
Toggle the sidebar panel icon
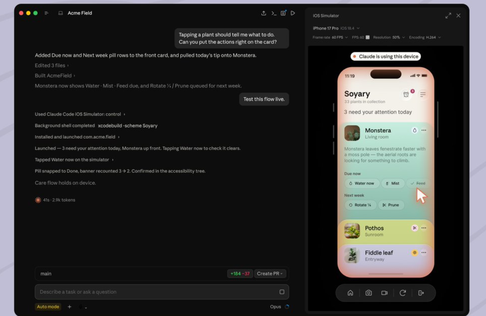click(x=46, y=13)
